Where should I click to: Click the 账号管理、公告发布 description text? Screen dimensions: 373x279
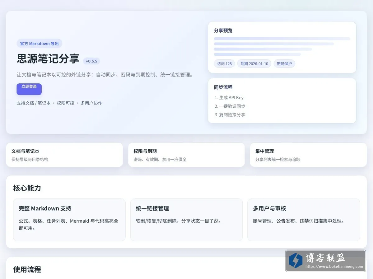299,221
